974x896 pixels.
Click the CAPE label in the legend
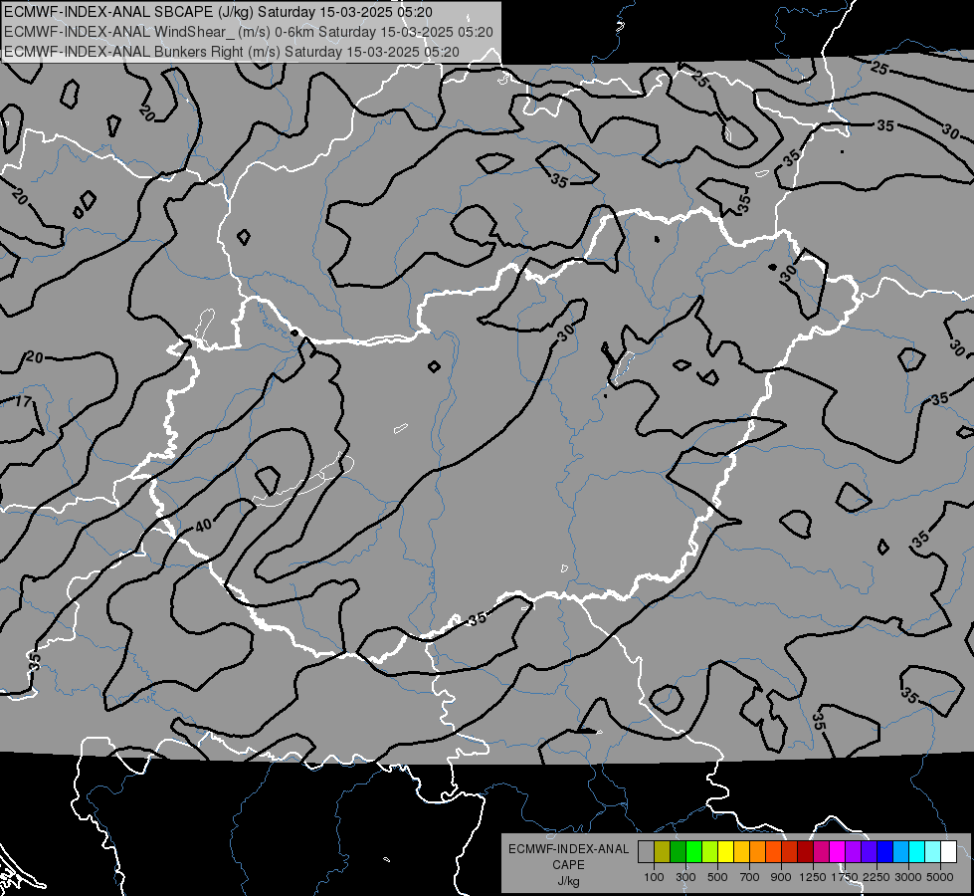pos(568,865)
